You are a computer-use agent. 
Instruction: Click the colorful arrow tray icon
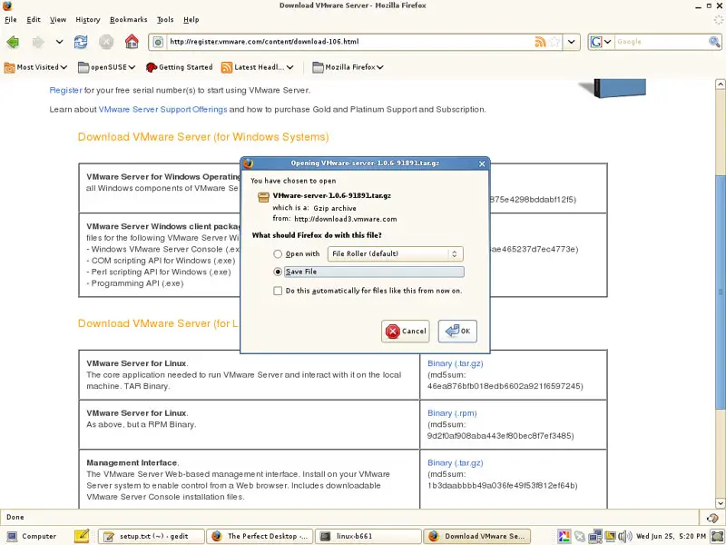click(564, 536)
